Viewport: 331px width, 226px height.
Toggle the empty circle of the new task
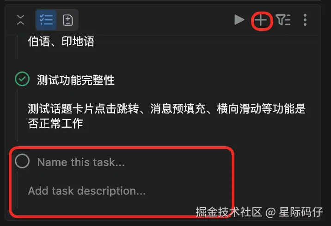[x=22, y=161]
